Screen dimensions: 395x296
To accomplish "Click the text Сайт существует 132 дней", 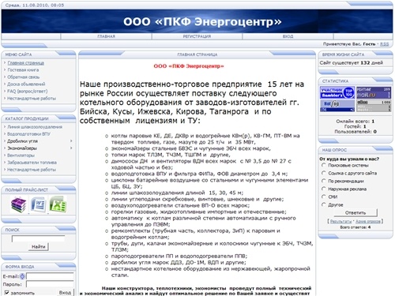I will 352,63.
